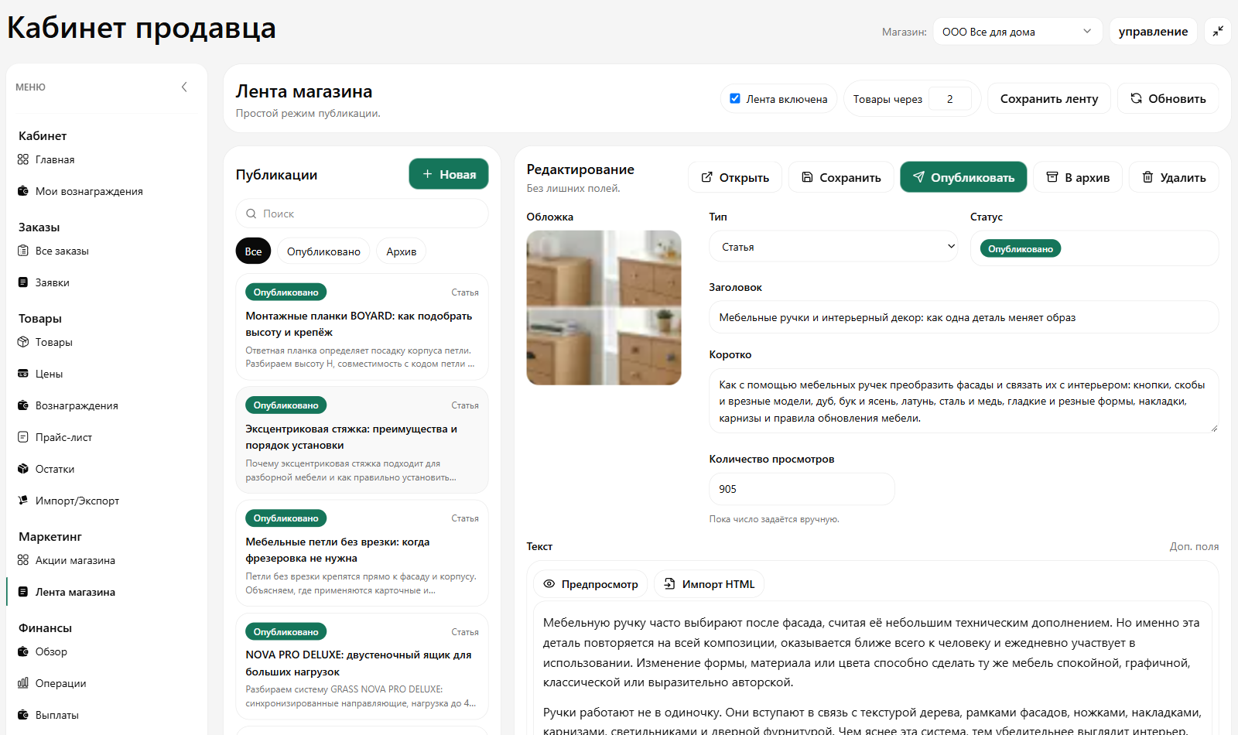Save the edit with Сохранить button
Image resolution: width=1238 pixels, height=735 pixels.
[841, 177]
